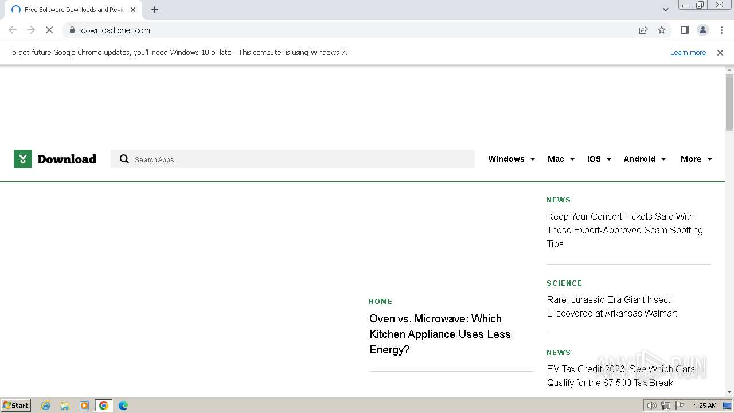Image resolution: width=734 pixels, height=413 pixels.
Task: Expand the Android menu
Action: [645, 159]
